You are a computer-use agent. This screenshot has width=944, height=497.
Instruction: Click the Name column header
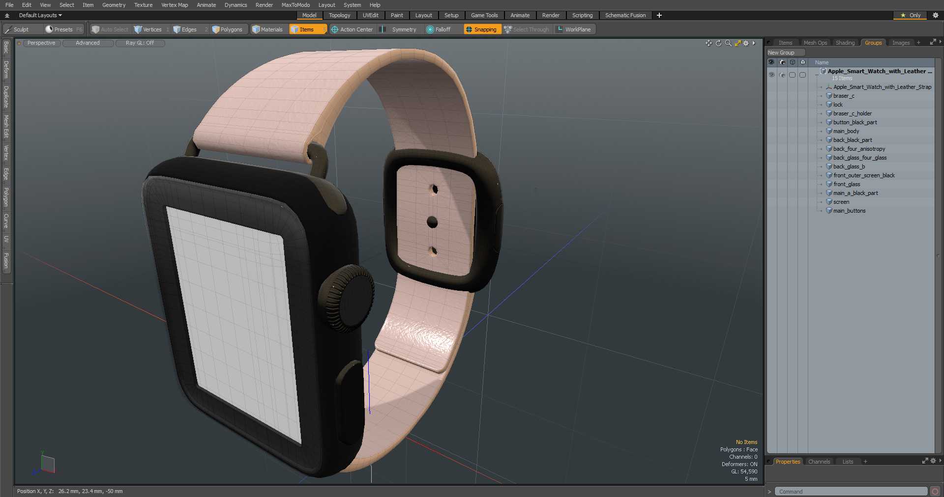coord(822,62)
